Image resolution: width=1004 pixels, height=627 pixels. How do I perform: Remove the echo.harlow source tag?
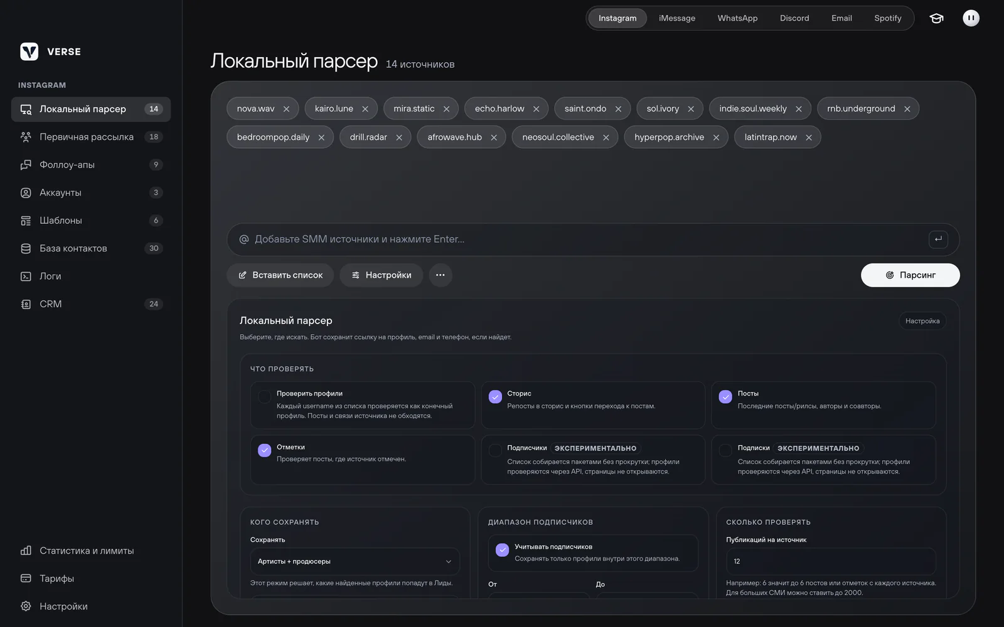[x=536, y=109]
